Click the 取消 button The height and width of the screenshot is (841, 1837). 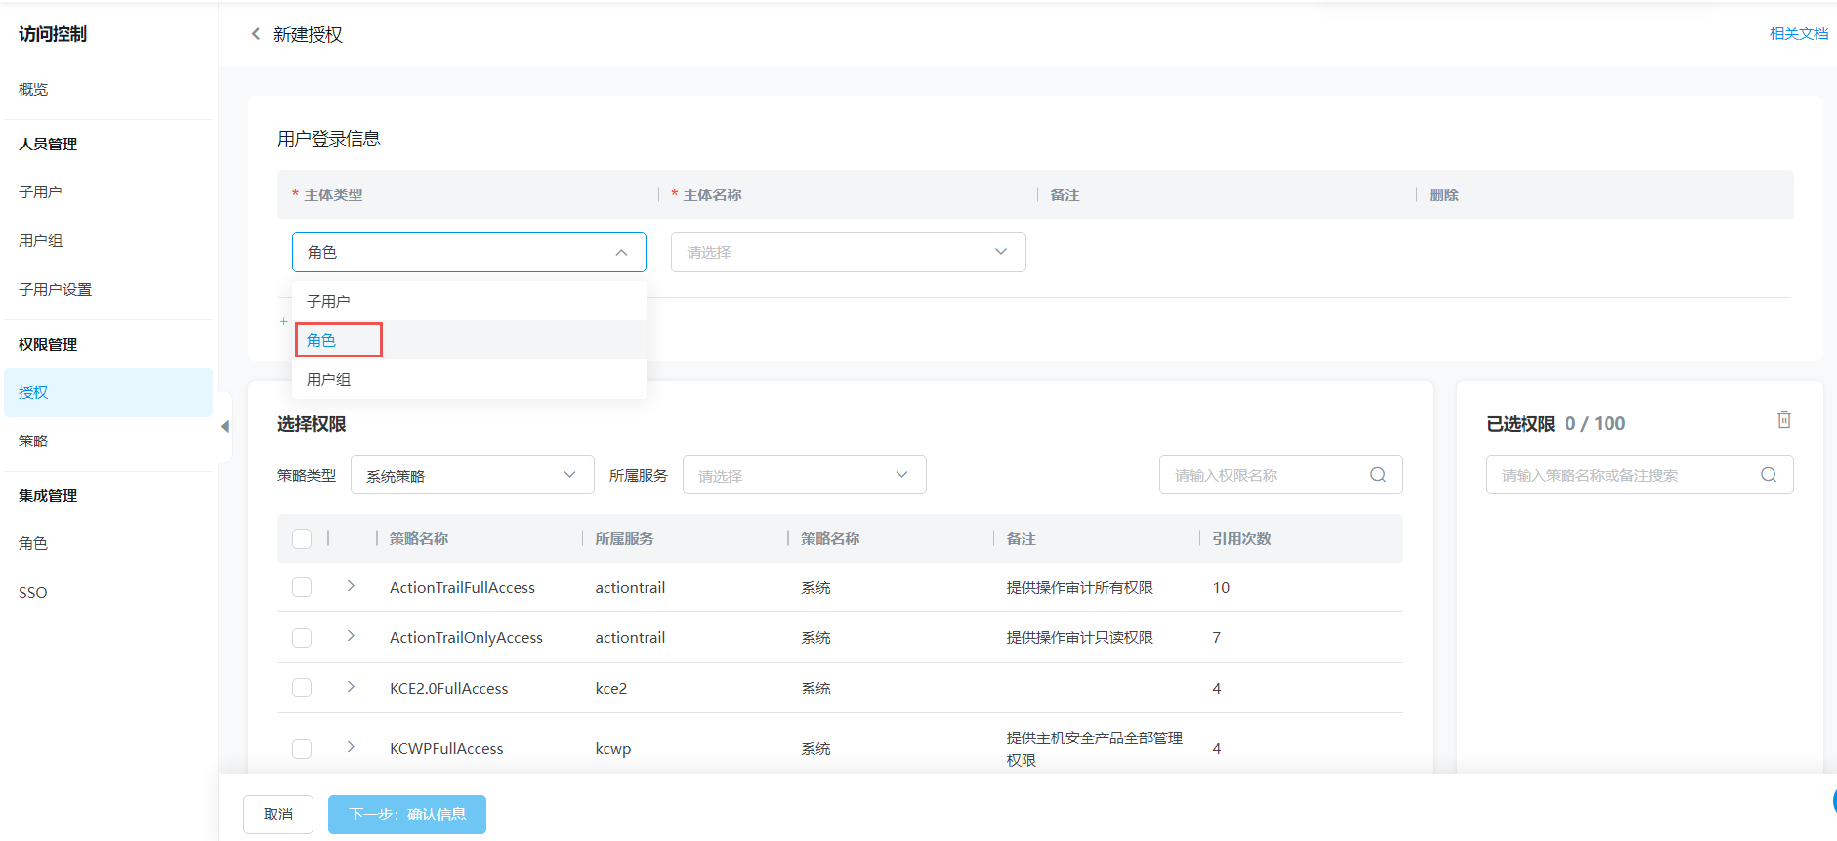click(278, 814)
